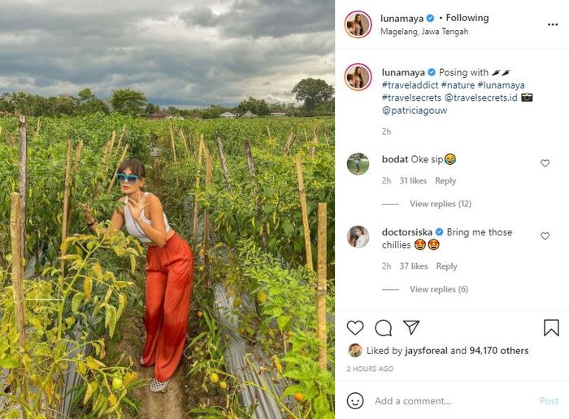The height and width of the screenshot is (419, 569).
Task: Open comments via speech bubble icon
Action: click(x=384, y=328)
